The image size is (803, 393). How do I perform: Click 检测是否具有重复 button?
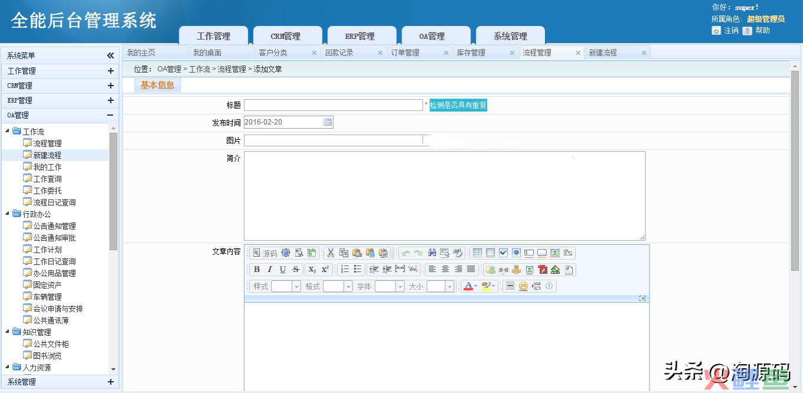pos(458,105)
